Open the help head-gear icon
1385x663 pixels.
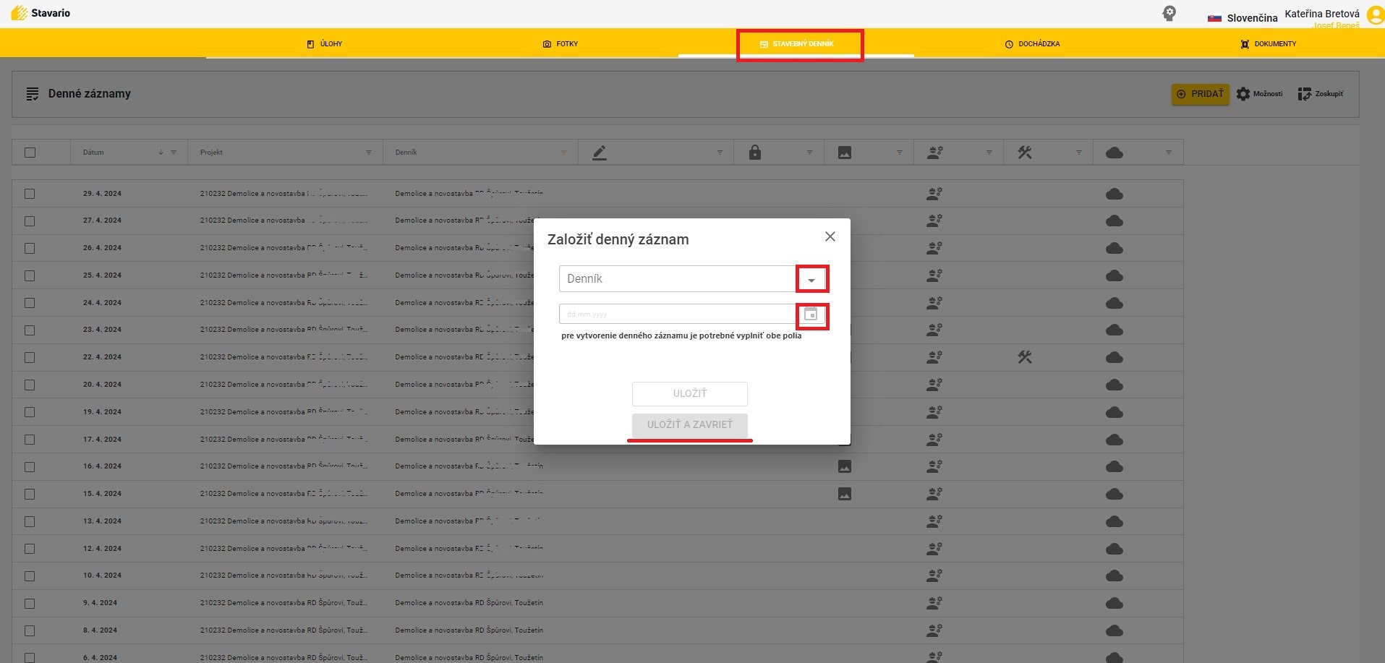1169,13
